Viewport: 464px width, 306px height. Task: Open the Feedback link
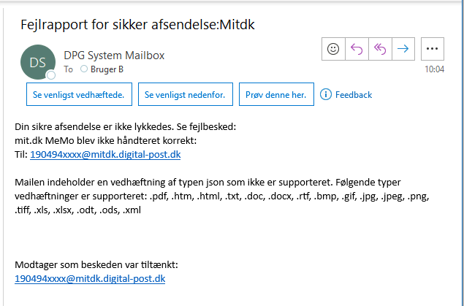click(x=354, y=95)
